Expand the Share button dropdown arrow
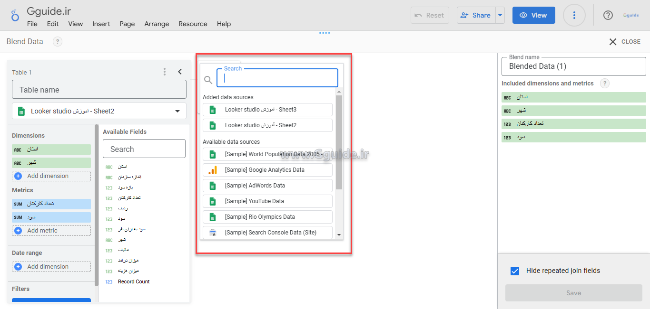 point(500,15)
